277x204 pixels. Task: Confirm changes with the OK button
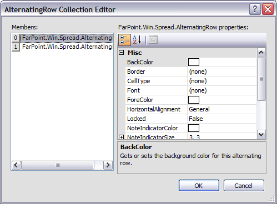tap(199, 186)
